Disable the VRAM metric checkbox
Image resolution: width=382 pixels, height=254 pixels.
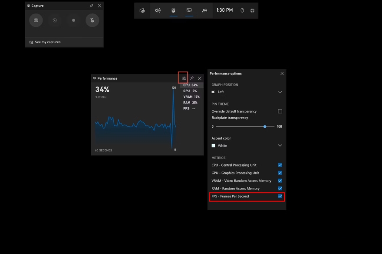280,180
